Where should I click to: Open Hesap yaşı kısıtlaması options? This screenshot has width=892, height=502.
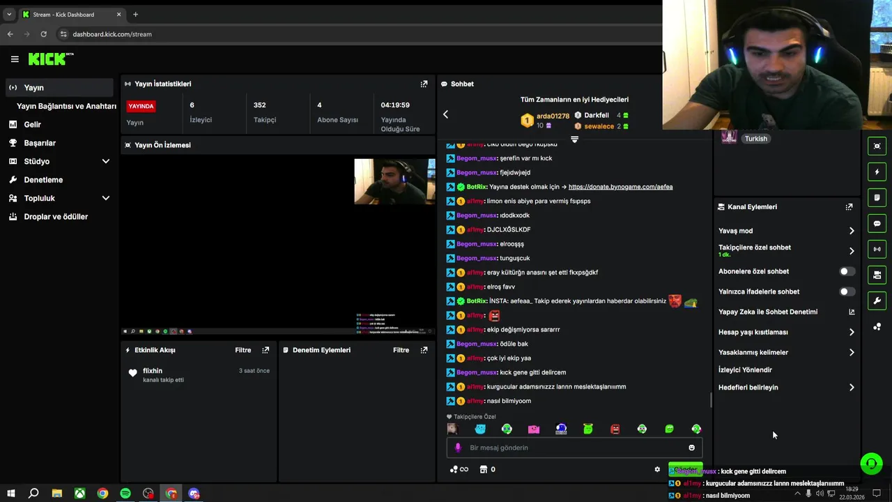(x=786, y=332)
